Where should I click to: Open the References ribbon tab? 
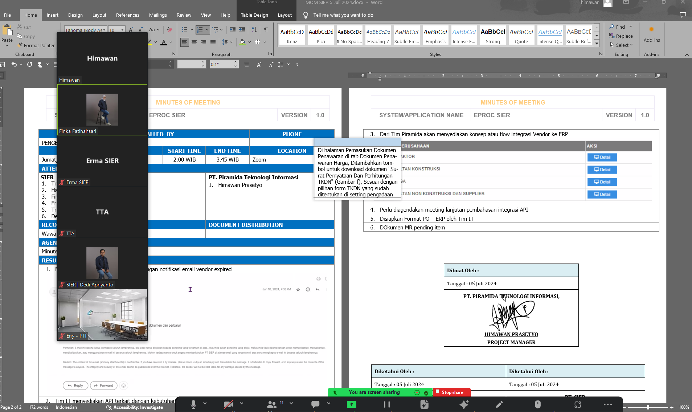(127, 15)
